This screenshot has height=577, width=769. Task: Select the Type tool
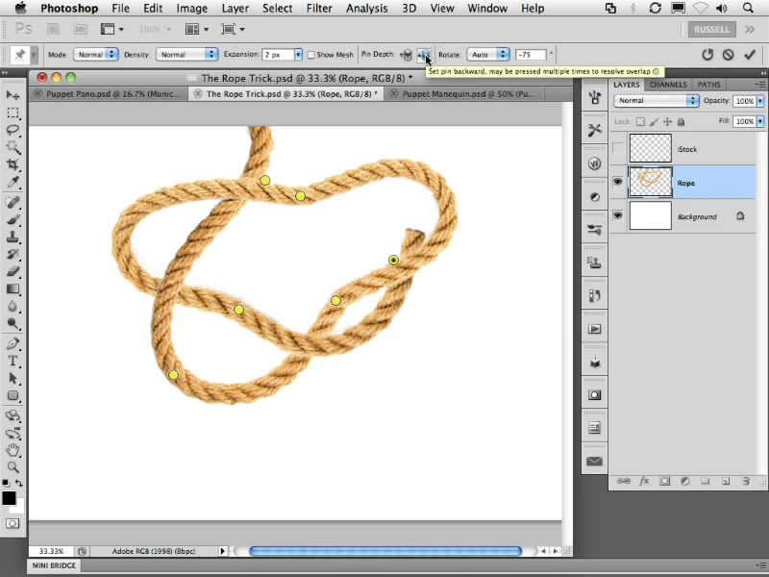[13, 361]
